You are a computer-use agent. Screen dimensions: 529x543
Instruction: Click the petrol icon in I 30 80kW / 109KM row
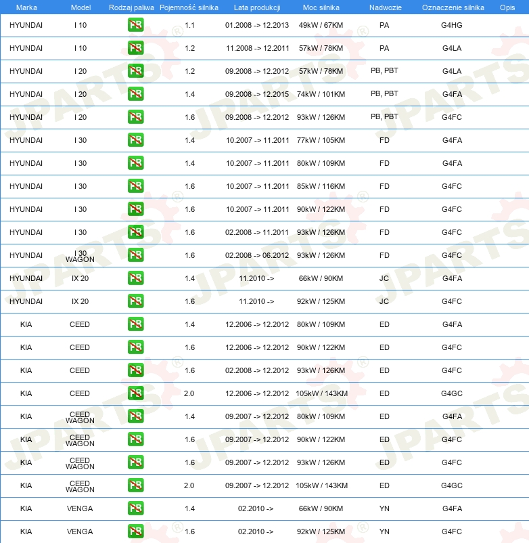[135, 163]
